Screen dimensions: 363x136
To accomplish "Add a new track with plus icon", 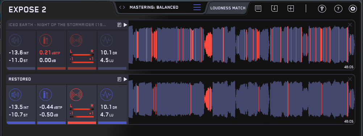I will (x=291, y=9).
